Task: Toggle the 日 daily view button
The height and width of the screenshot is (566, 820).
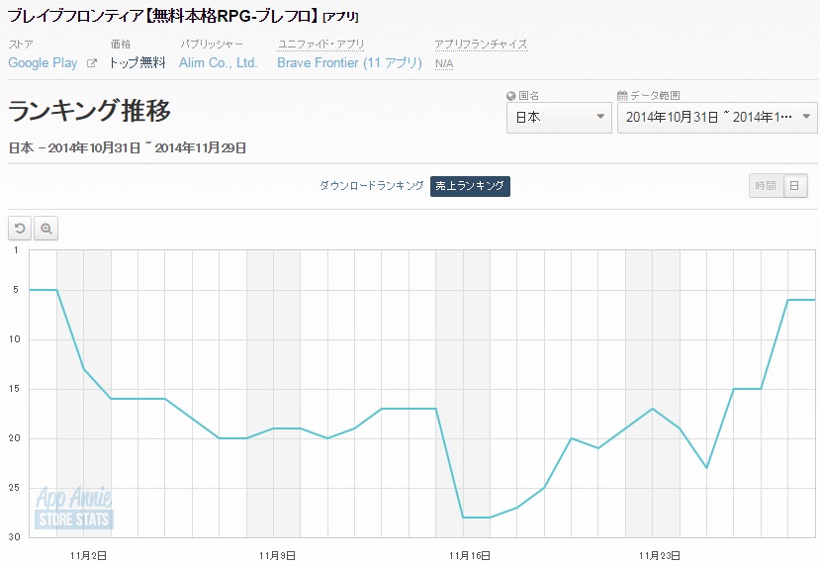Action: click(x=795, y=186)
